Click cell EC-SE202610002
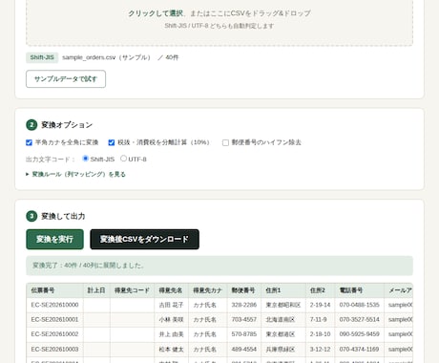 tap(54, 334)
